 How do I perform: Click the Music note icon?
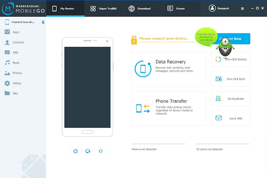click(7, 63)
